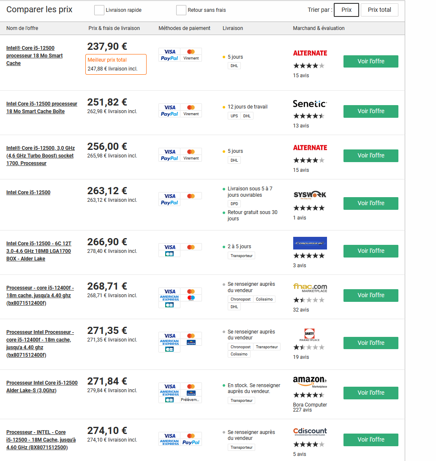Sort offers by Prix
The width and height of the screenshot is (436, 461).
[346, 10]
